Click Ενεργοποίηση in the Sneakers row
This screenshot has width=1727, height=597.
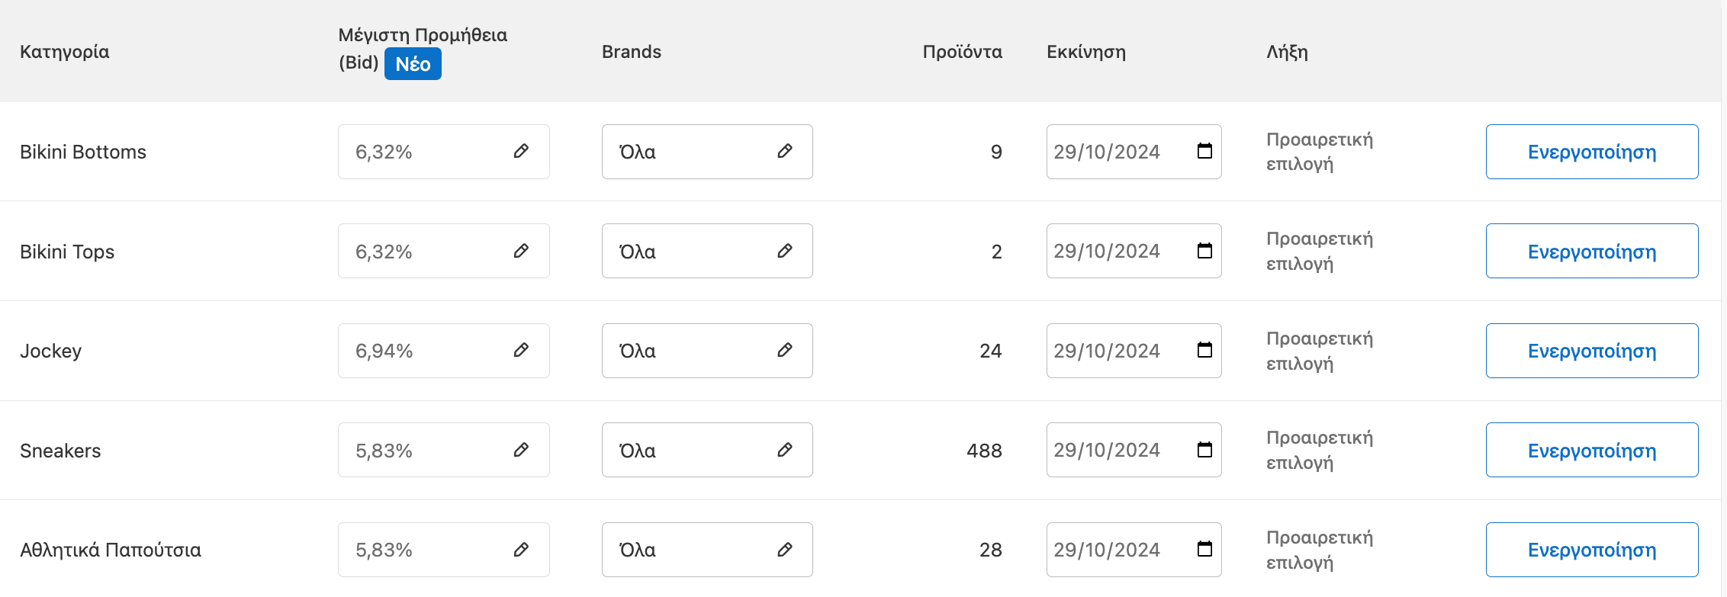(1592, 450)
